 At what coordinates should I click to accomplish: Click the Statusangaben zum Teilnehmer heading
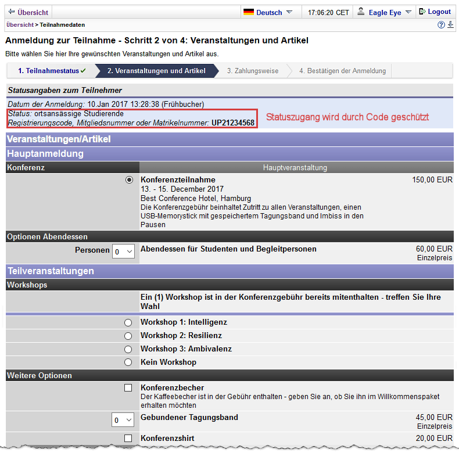point(64,91)
